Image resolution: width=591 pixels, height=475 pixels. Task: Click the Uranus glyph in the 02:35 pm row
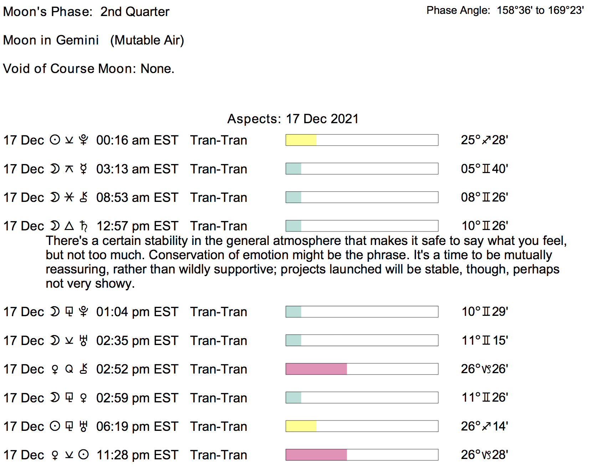point(83,341)
